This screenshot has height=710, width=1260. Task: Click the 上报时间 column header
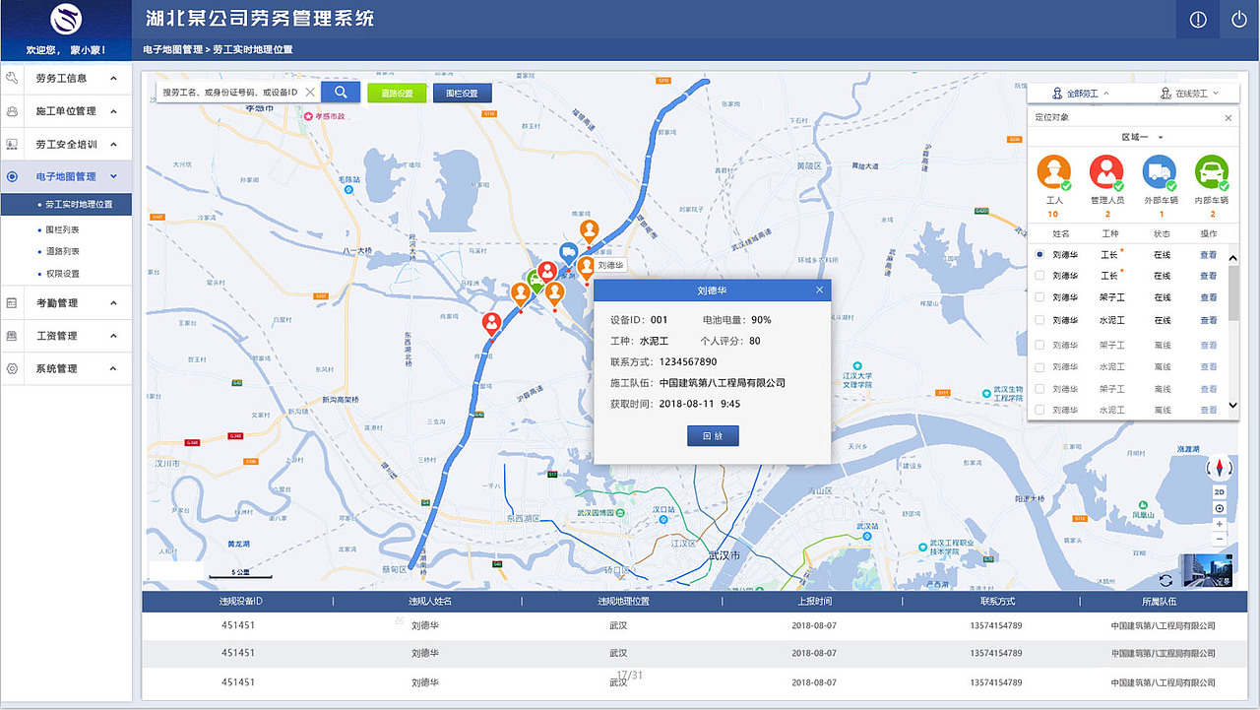tap(813, 601)
